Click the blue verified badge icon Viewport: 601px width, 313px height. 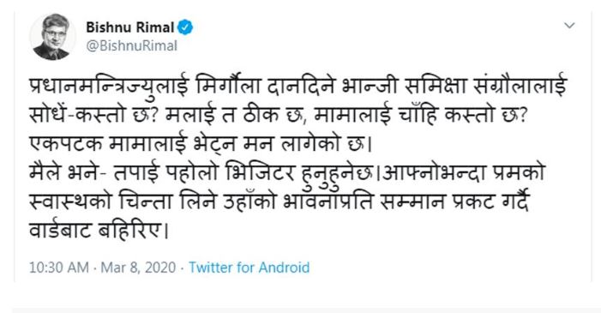(185, 27)
